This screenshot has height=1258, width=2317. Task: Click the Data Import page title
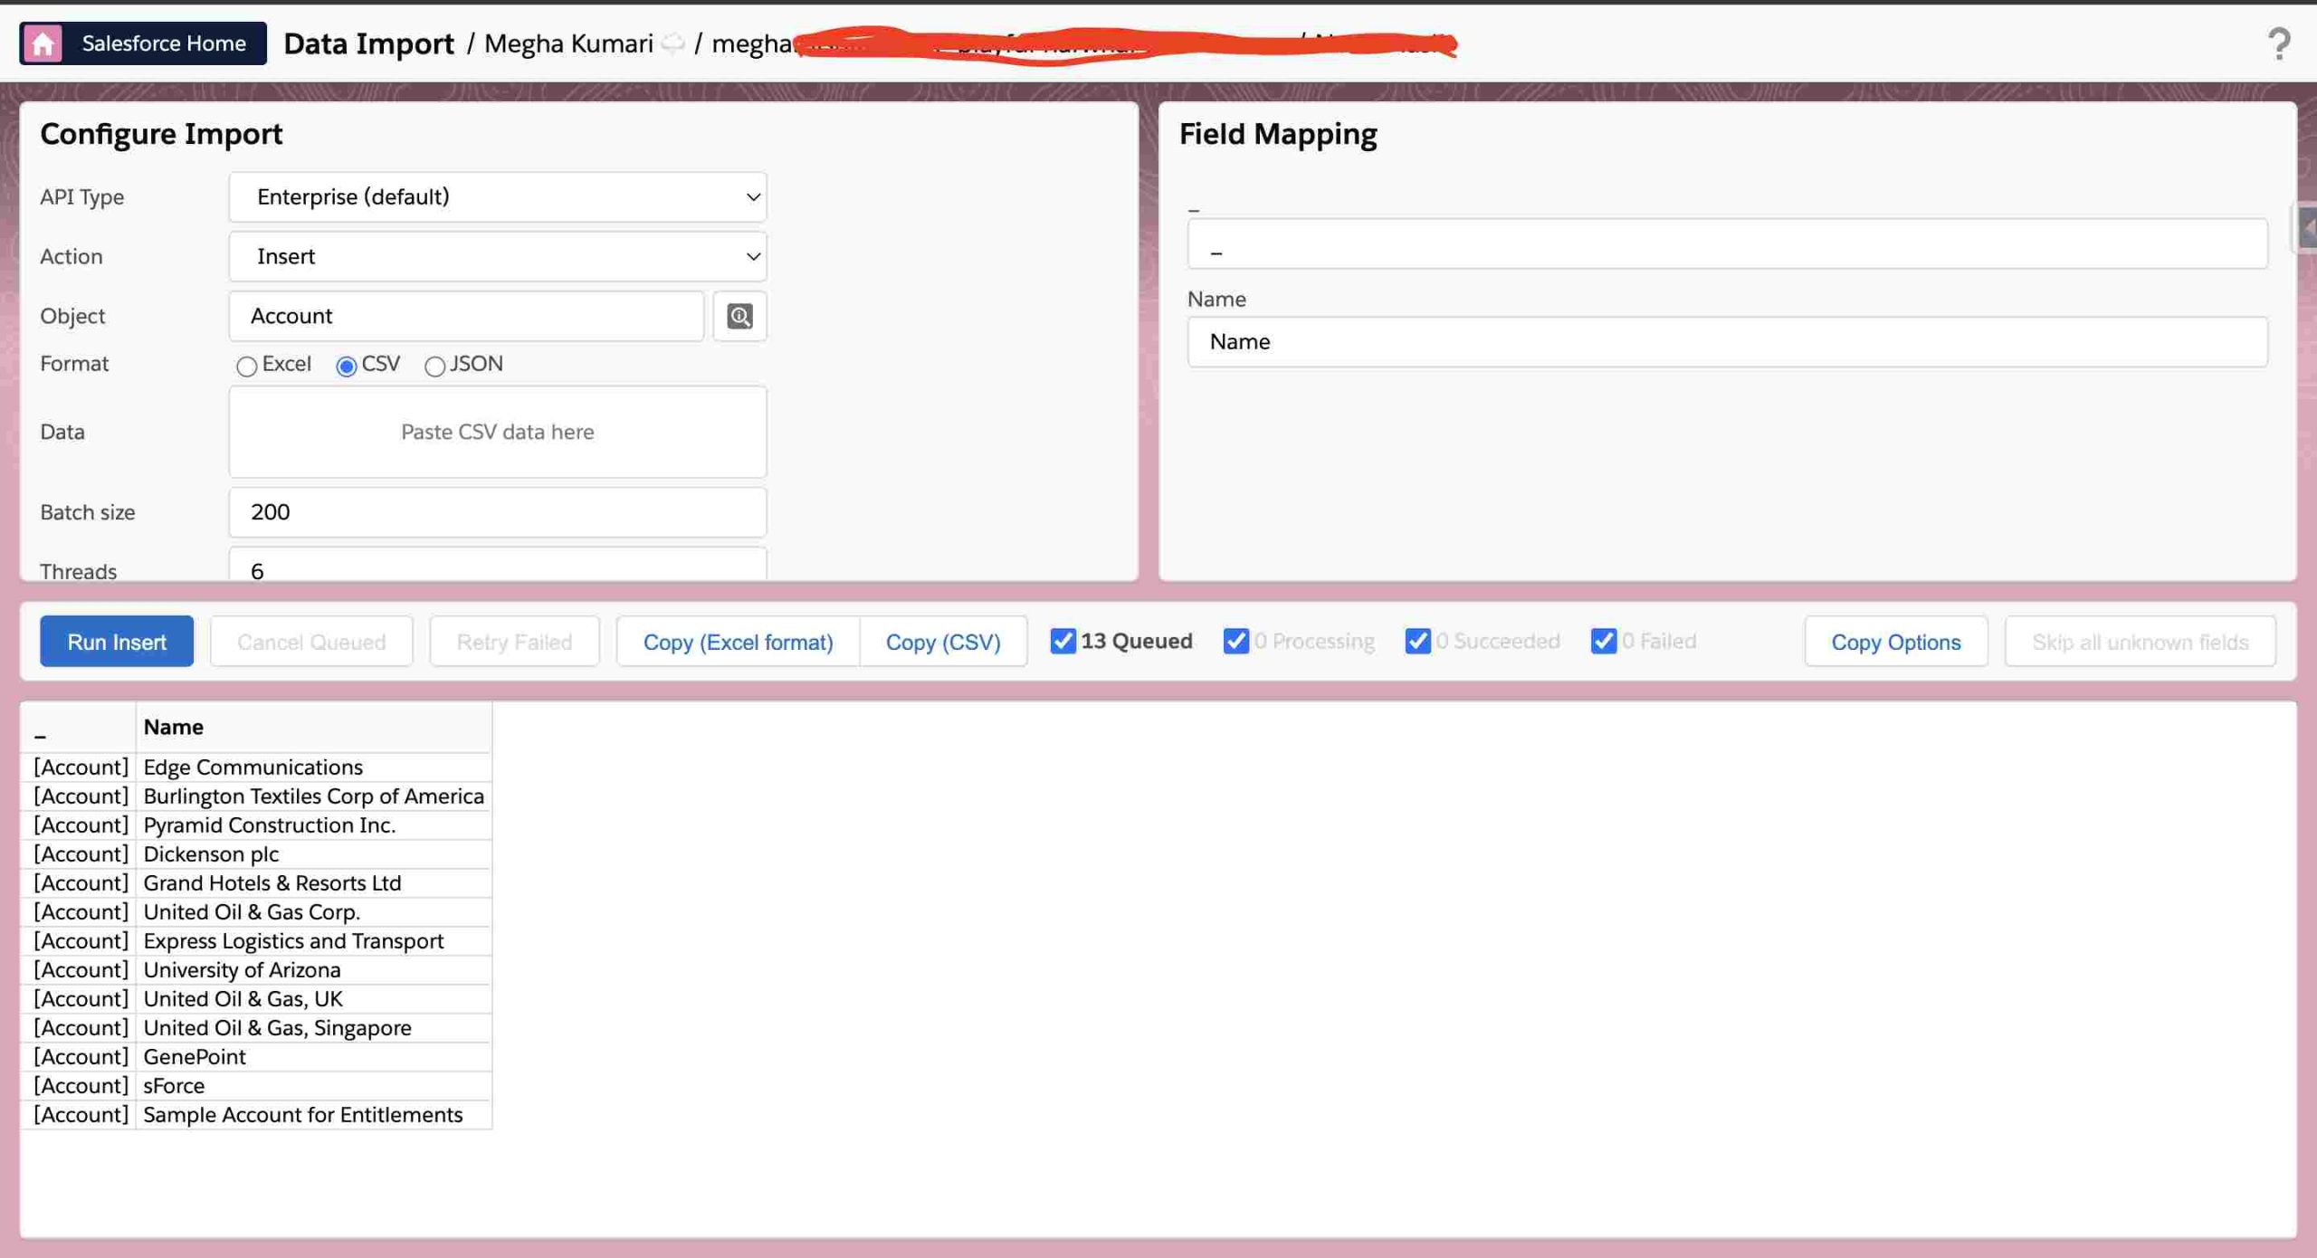[368, 43]
